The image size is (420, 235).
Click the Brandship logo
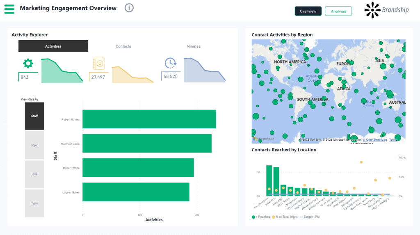tap(387, 10)
